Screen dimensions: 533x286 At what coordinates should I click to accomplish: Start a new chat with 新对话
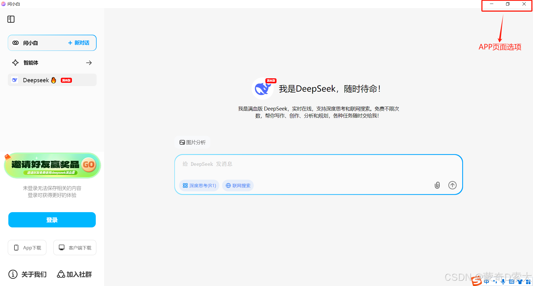click(79, 43)
